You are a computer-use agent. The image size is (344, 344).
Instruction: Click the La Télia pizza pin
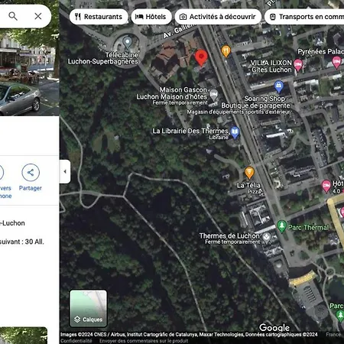(x=249, y=173)
